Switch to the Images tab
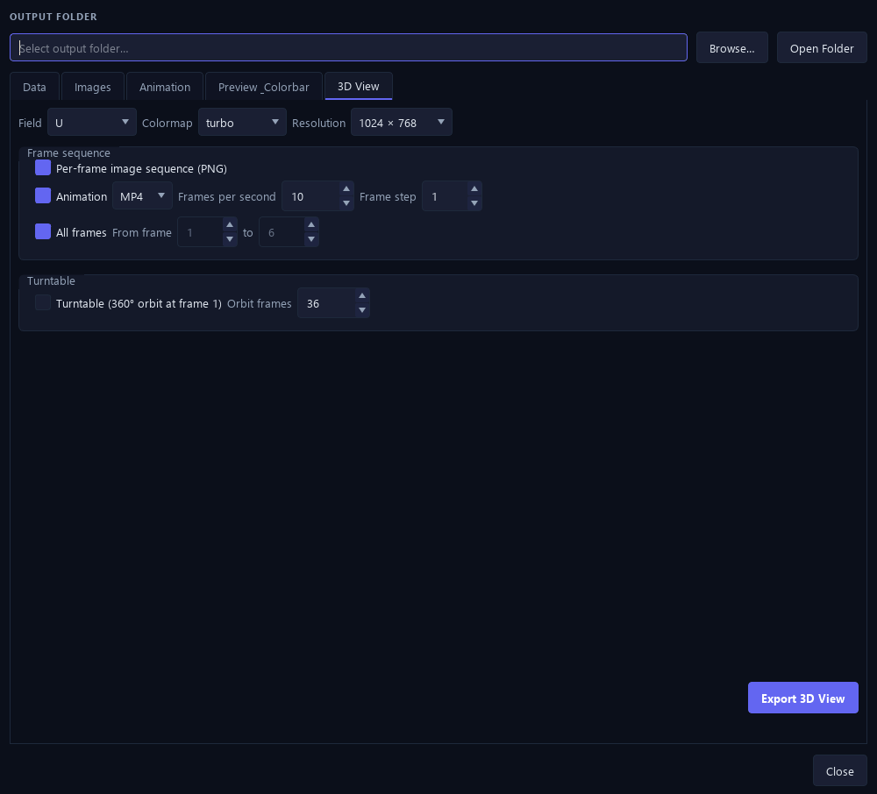This screenshot has width=877, height=794. click(x=92, y=87)
